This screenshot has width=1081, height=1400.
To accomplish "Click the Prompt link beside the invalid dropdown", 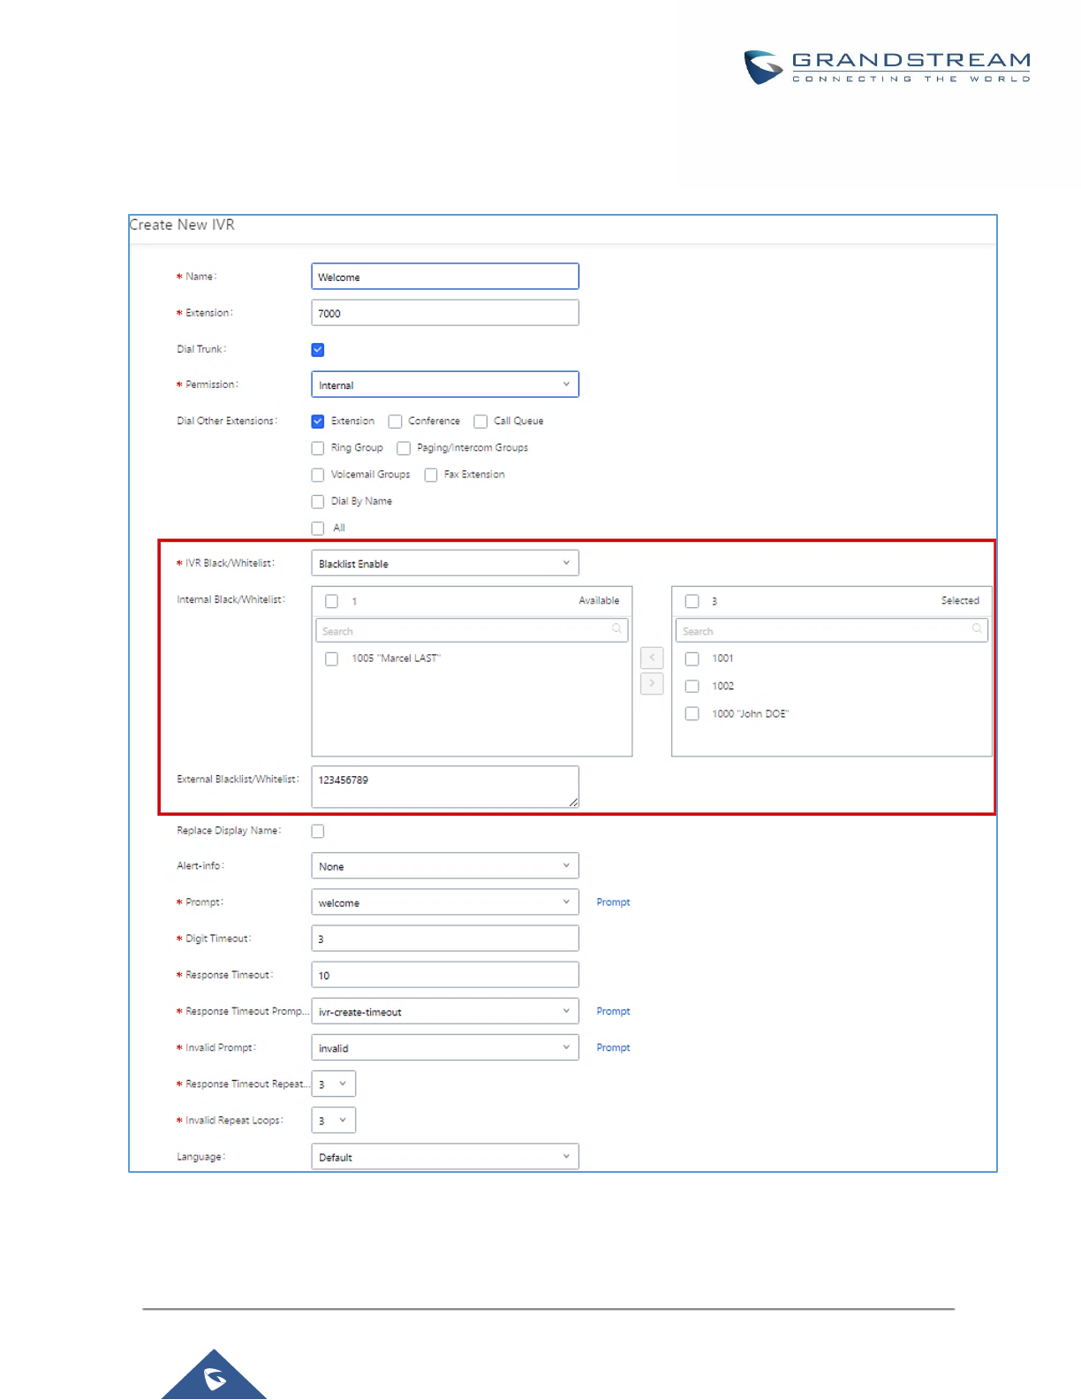I will tap(613, 1047).
